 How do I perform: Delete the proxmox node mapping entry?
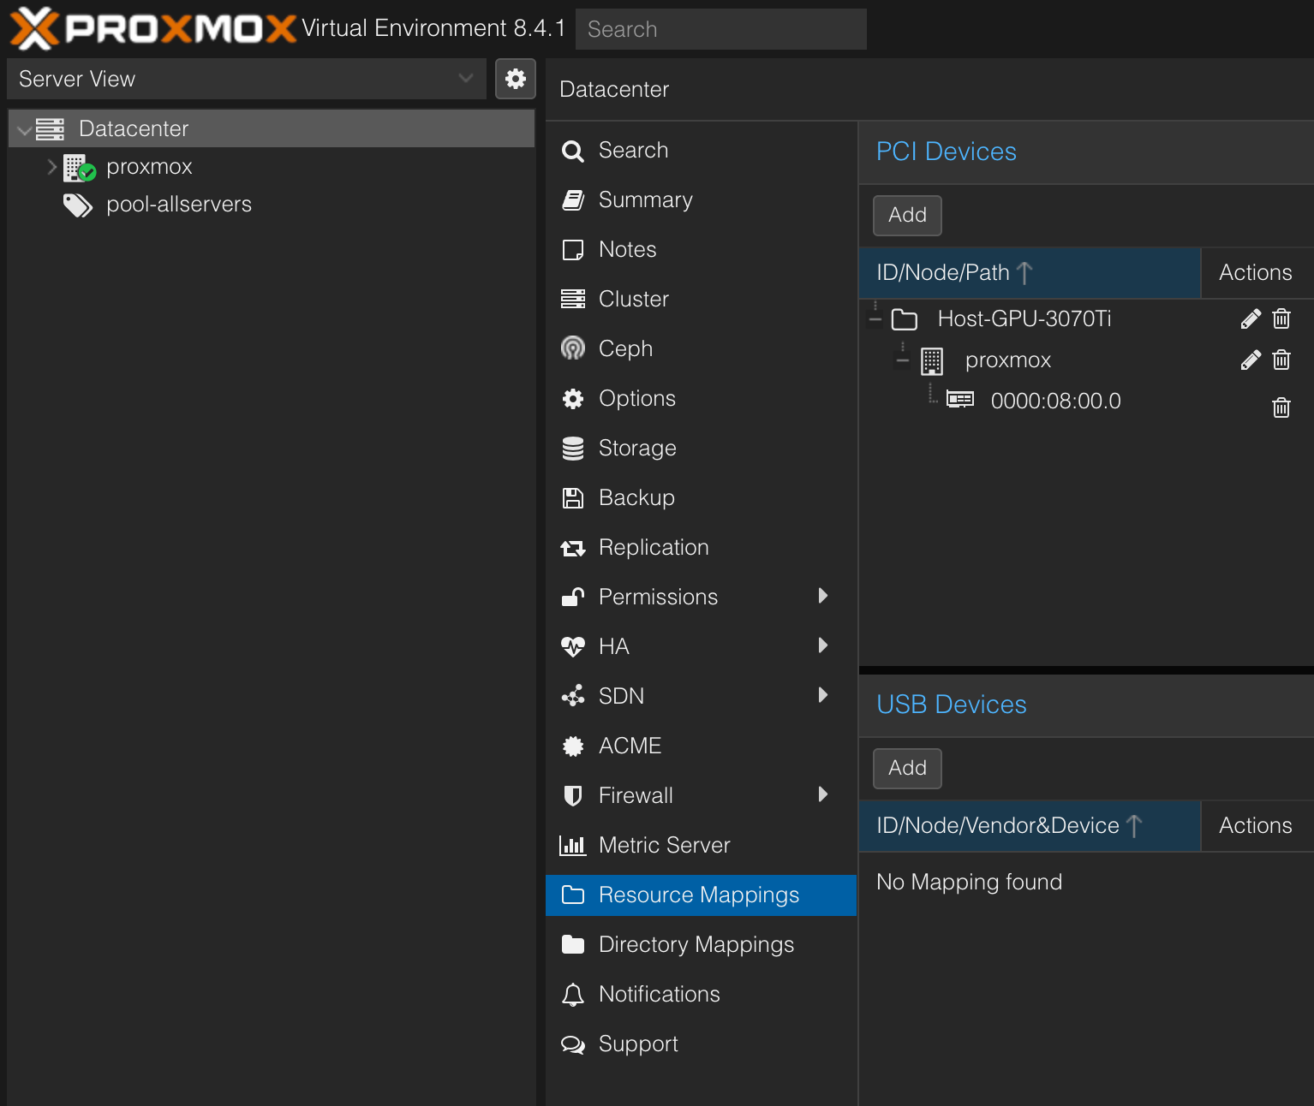pos(1281,360)
